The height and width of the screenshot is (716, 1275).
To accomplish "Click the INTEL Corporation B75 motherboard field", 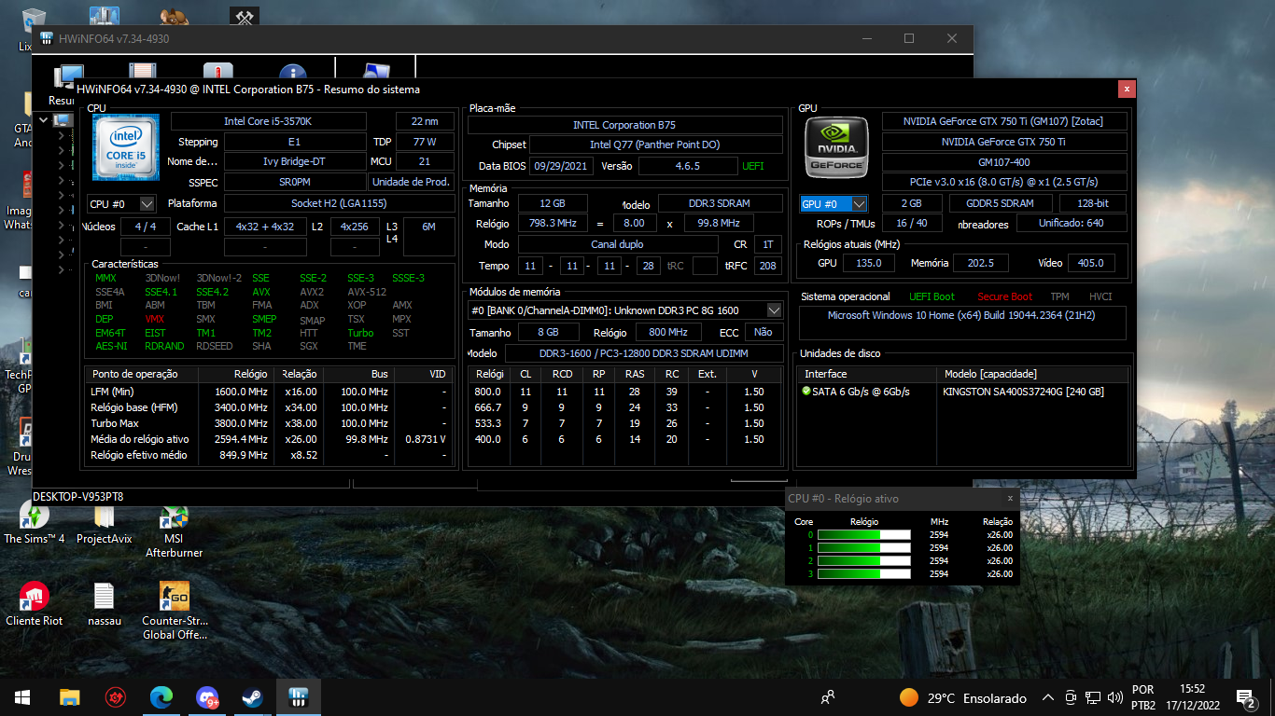I will point(624,125).
